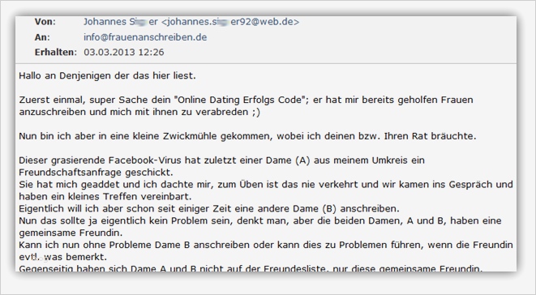Select the received date 03.03.2013 12:26
Image resolution: width=536 pixels, height=295 pixels.
point(124,52)
